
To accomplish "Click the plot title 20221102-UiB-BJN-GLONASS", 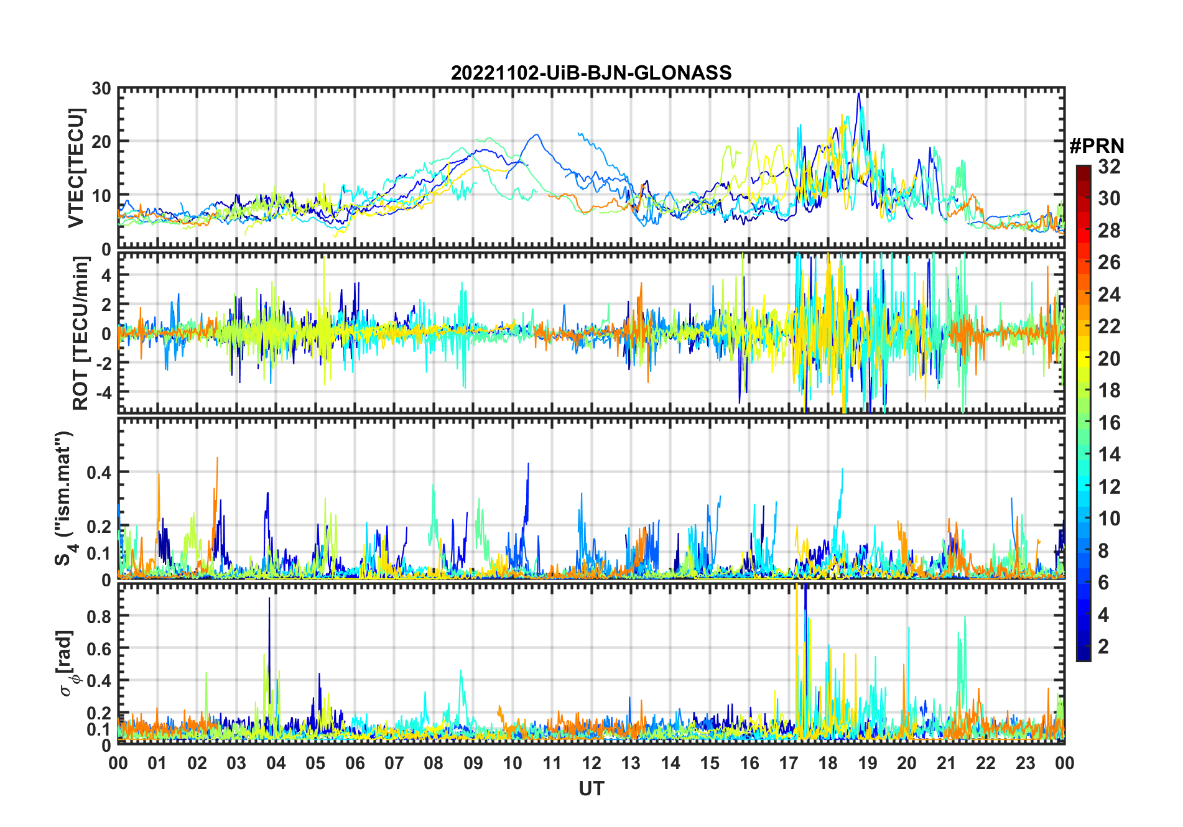I will pos(591,73).
